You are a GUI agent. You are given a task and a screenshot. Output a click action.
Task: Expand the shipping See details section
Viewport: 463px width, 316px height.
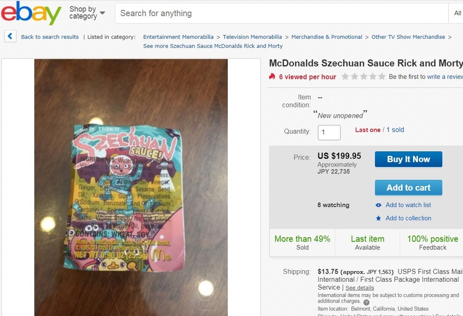coord(359,287)
